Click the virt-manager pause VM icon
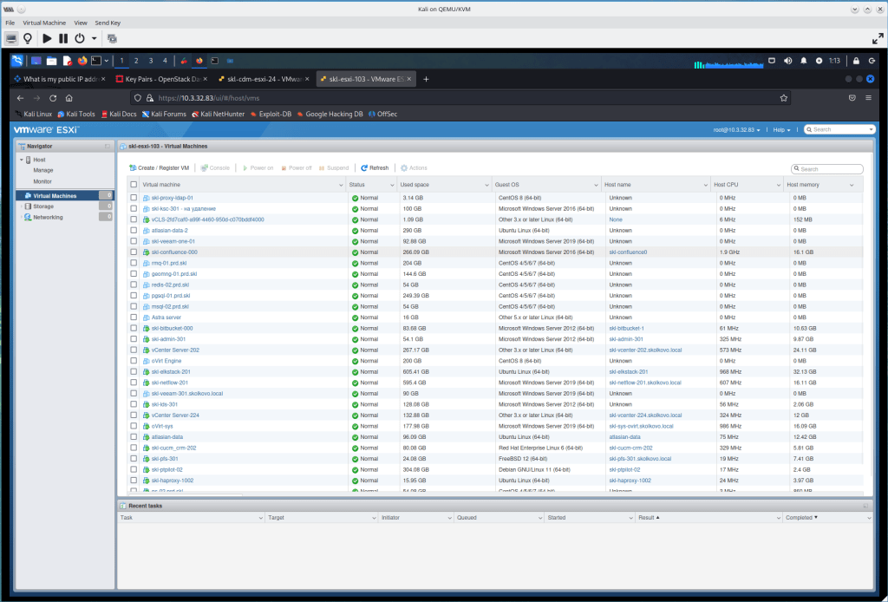This screenshot has height=602, width=888. point(63,38)
